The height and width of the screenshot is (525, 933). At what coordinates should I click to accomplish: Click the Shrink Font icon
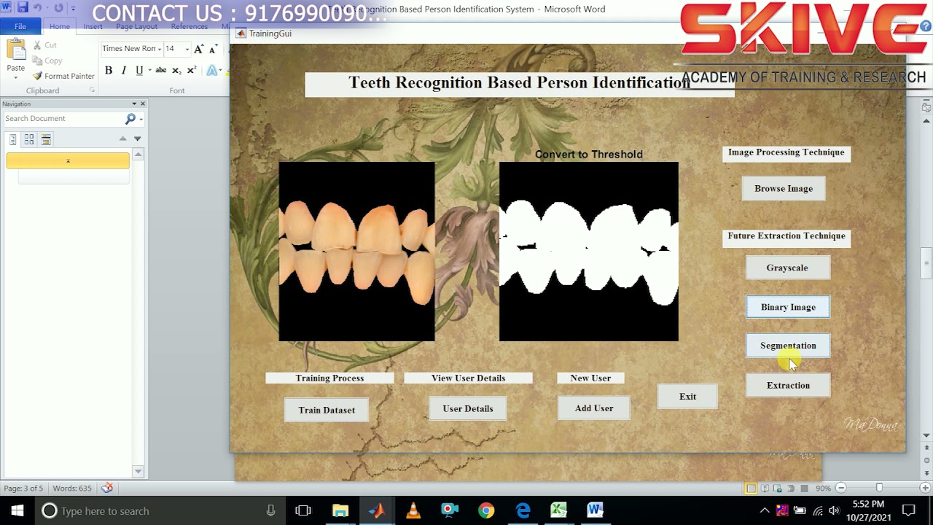click(213, 49)
